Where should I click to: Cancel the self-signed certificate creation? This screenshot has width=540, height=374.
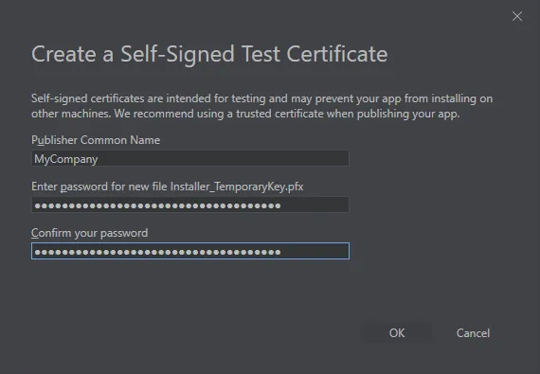coord(473,332)
